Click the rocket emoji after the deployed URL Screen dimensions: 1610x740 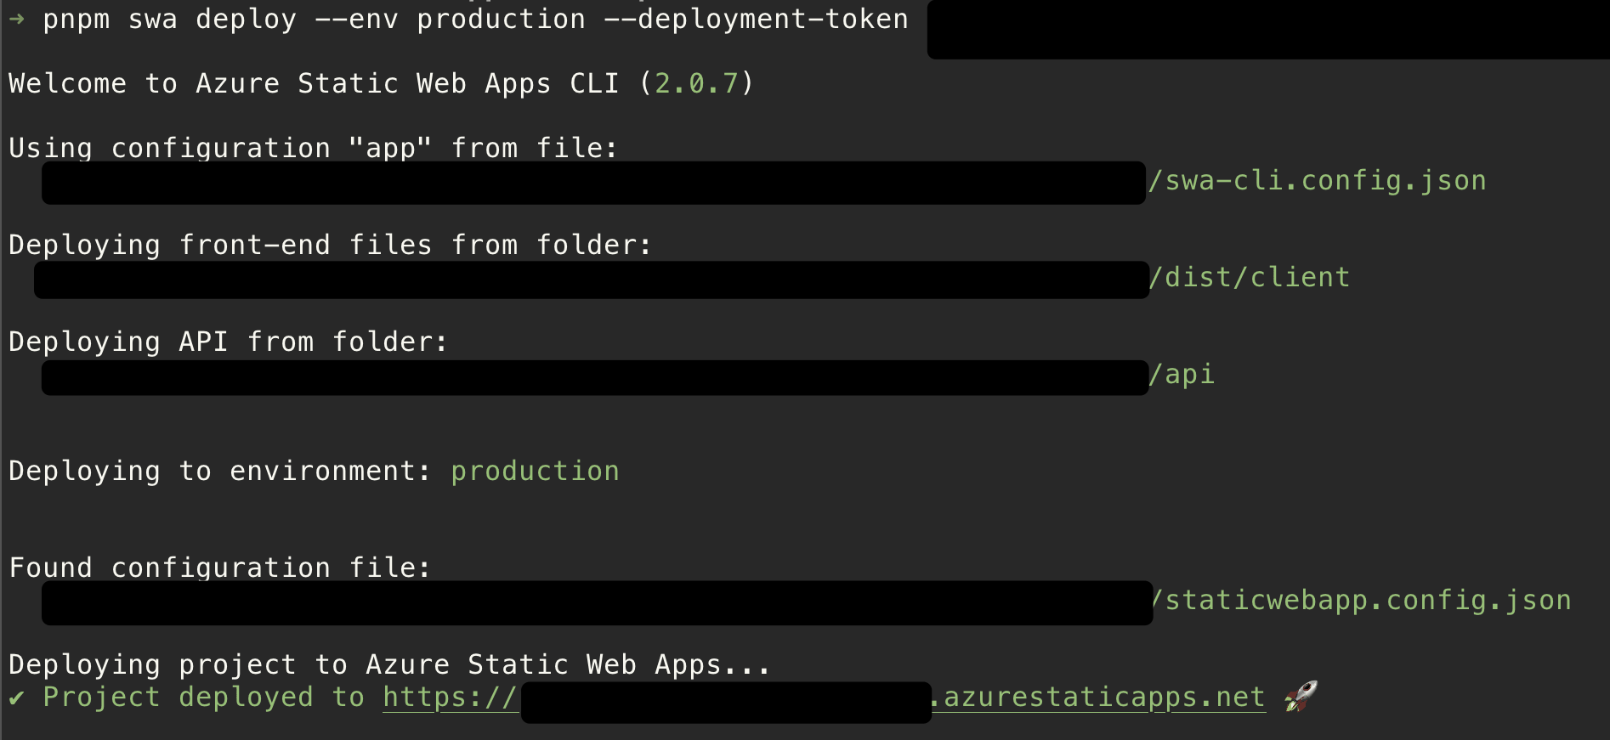[1301, 697]
